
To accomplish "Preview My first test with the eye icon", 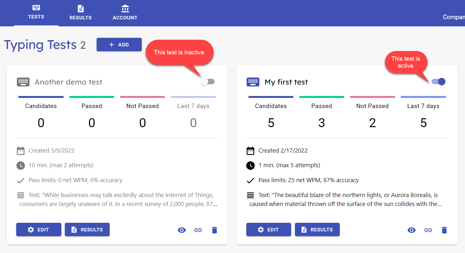I will (412, 230).
